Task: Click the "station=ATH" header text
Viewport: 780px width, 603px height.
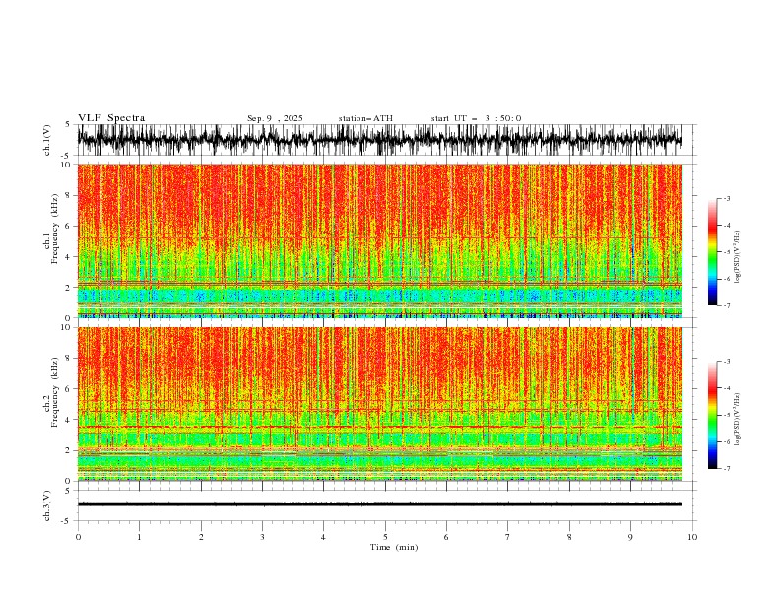Action: coord(365,118)
